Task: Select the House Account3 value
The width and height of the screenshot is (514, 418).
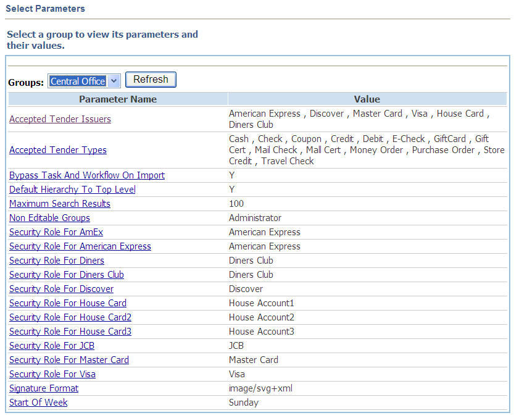Action: 261,332
